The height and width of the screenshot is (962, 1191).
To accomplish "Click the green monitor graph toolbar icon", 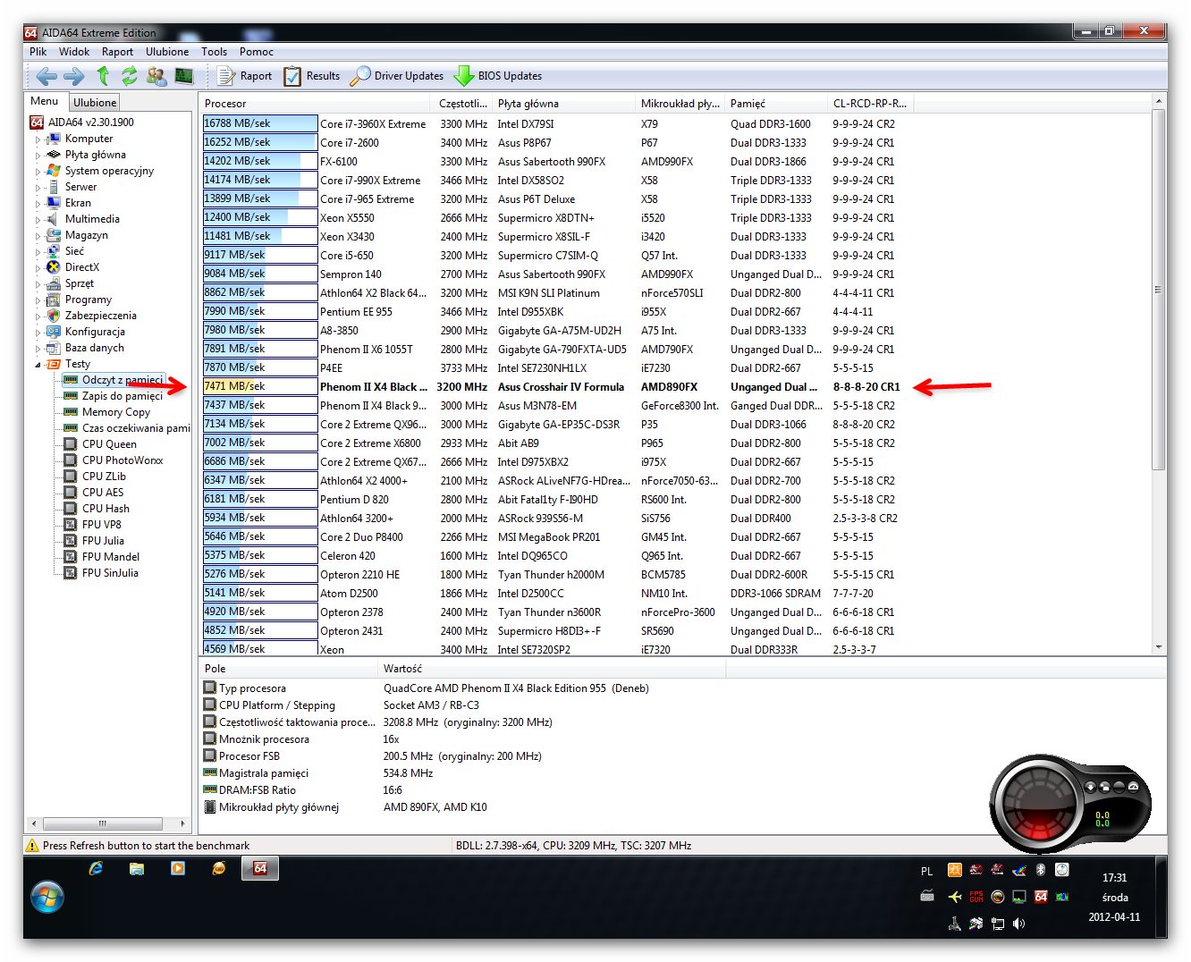I will pos(183,76).
